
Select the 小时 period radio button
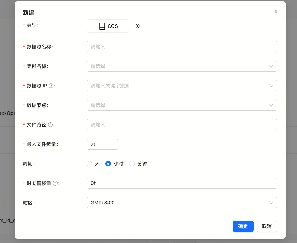pos(108,164)
